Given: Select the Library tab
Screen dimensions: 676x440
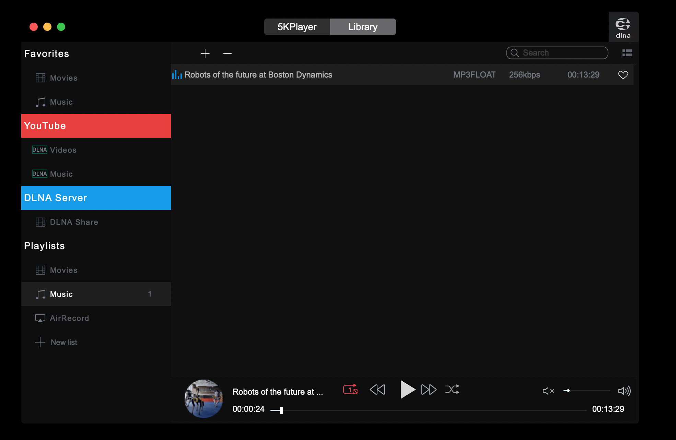Looking at the screenshot, I should point(363,27).
